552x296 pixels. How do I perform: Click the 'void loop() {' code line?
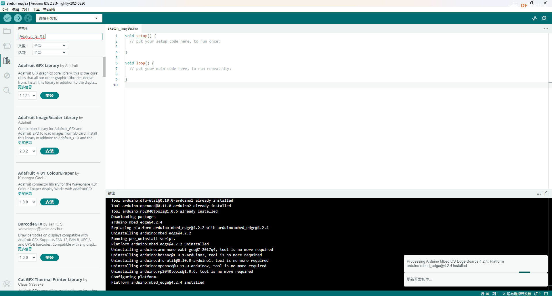pos(140,63)
